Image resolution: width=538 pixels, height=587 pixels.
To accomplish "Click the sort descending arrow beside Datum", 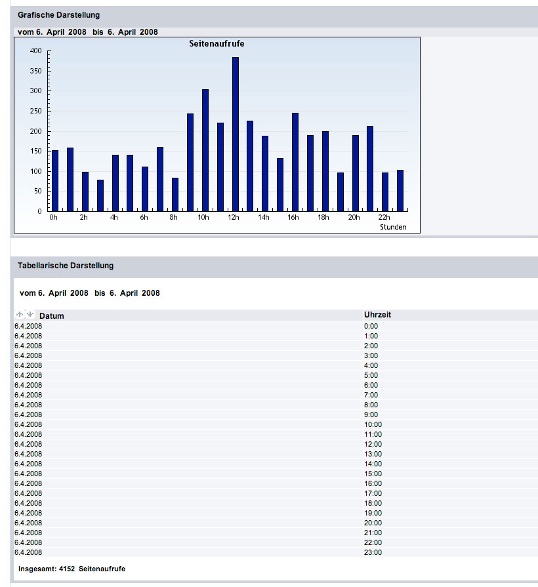I will (30, 315).
